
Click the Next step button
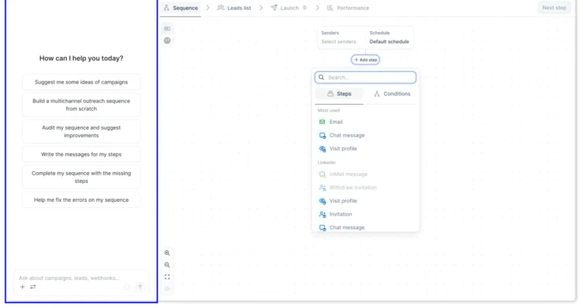[x=554, y=8]
